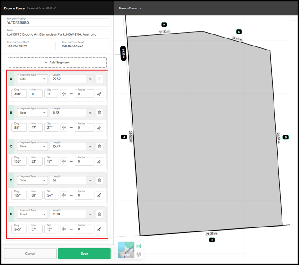
Task: Click Add Segment button
Action: coord(57,63)
